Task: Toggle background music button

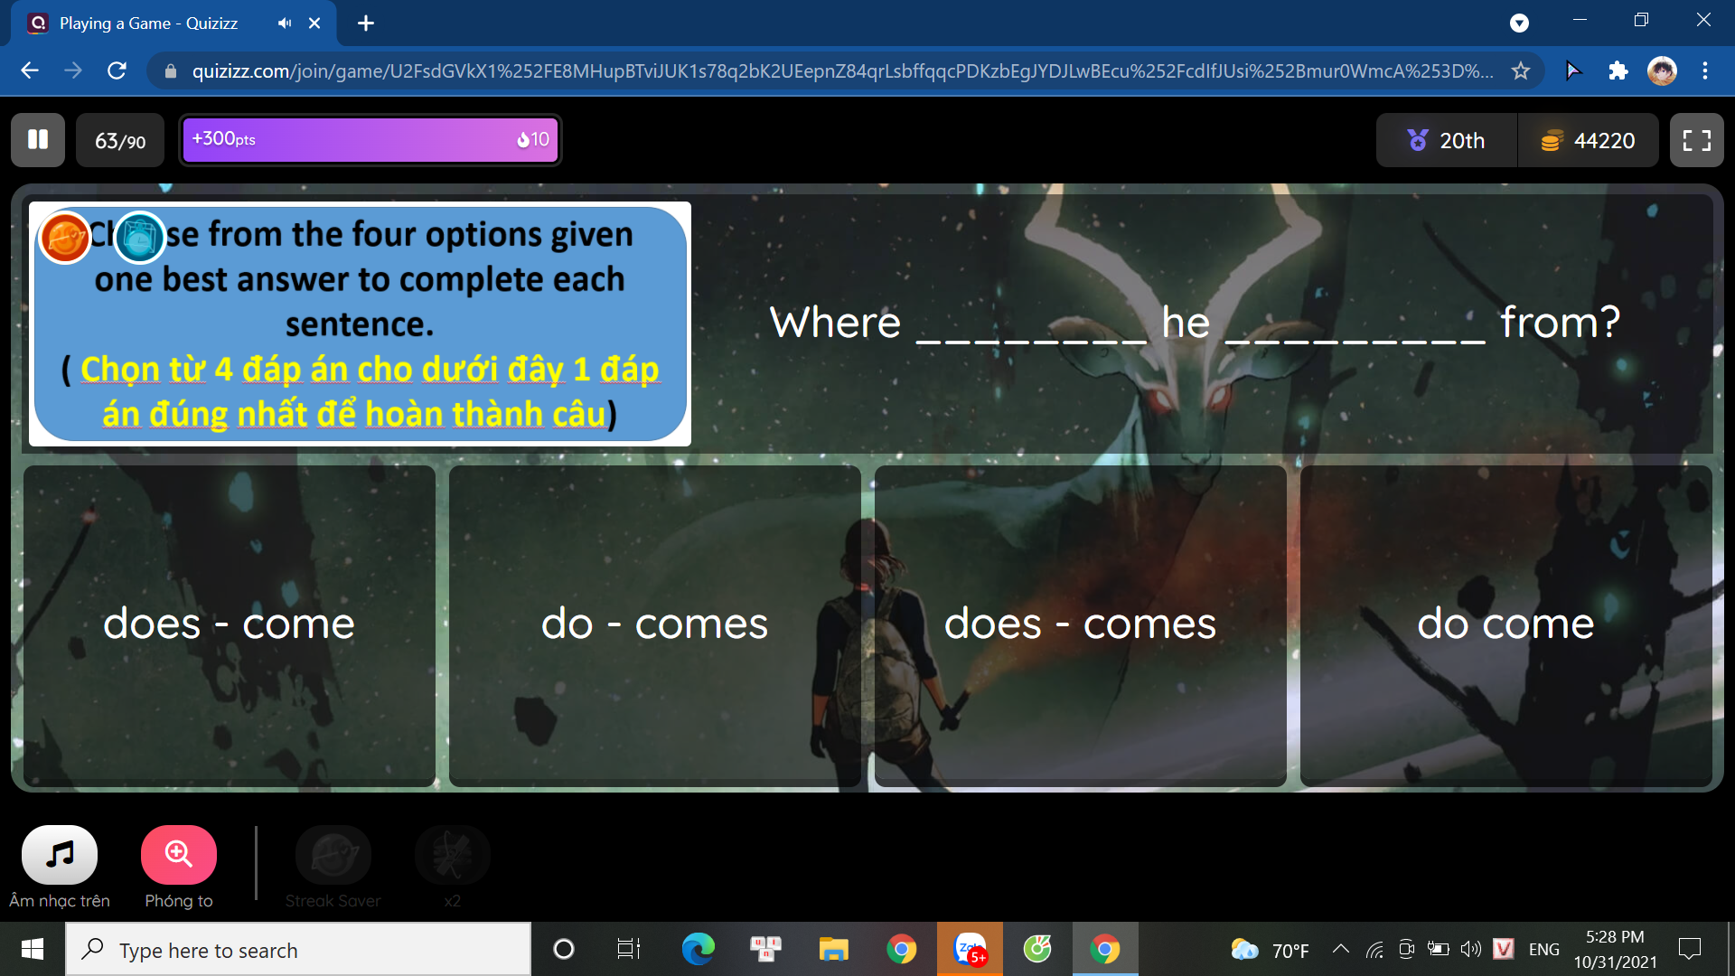Action: (60, 854)
